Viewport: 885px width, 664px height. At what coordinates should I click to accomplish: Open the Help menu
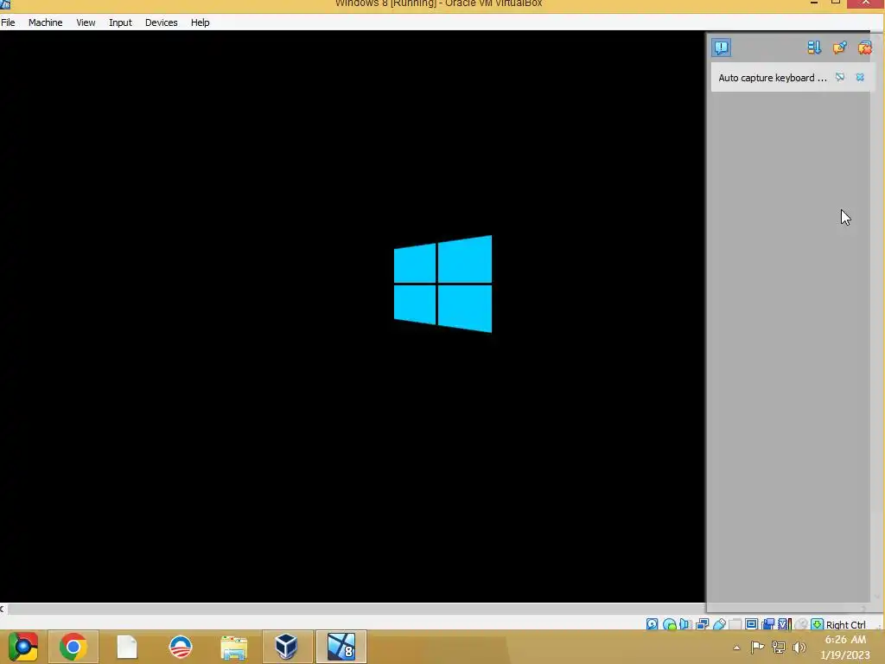pyautogui.click(x=200, y=22)
